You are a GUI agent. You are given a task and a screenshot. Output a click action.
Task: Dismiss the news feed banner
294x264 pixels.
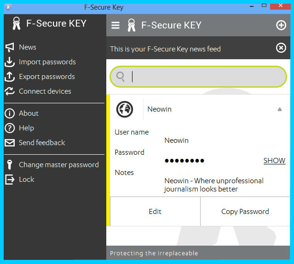[x=281, y=48]
